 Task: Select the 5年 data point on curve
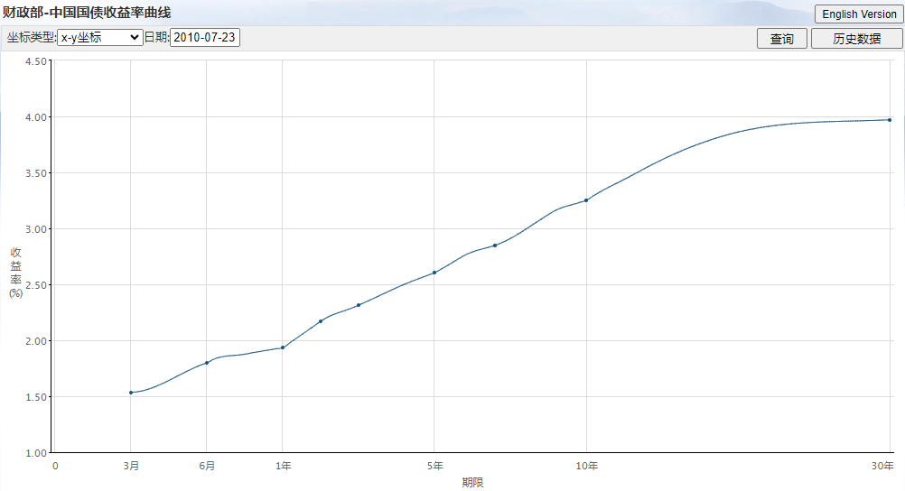click(434, 273)
